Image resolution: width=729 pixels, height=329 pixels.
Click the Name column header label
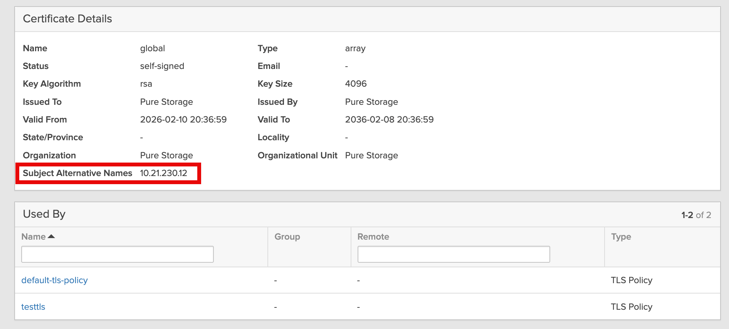(34, 237)
